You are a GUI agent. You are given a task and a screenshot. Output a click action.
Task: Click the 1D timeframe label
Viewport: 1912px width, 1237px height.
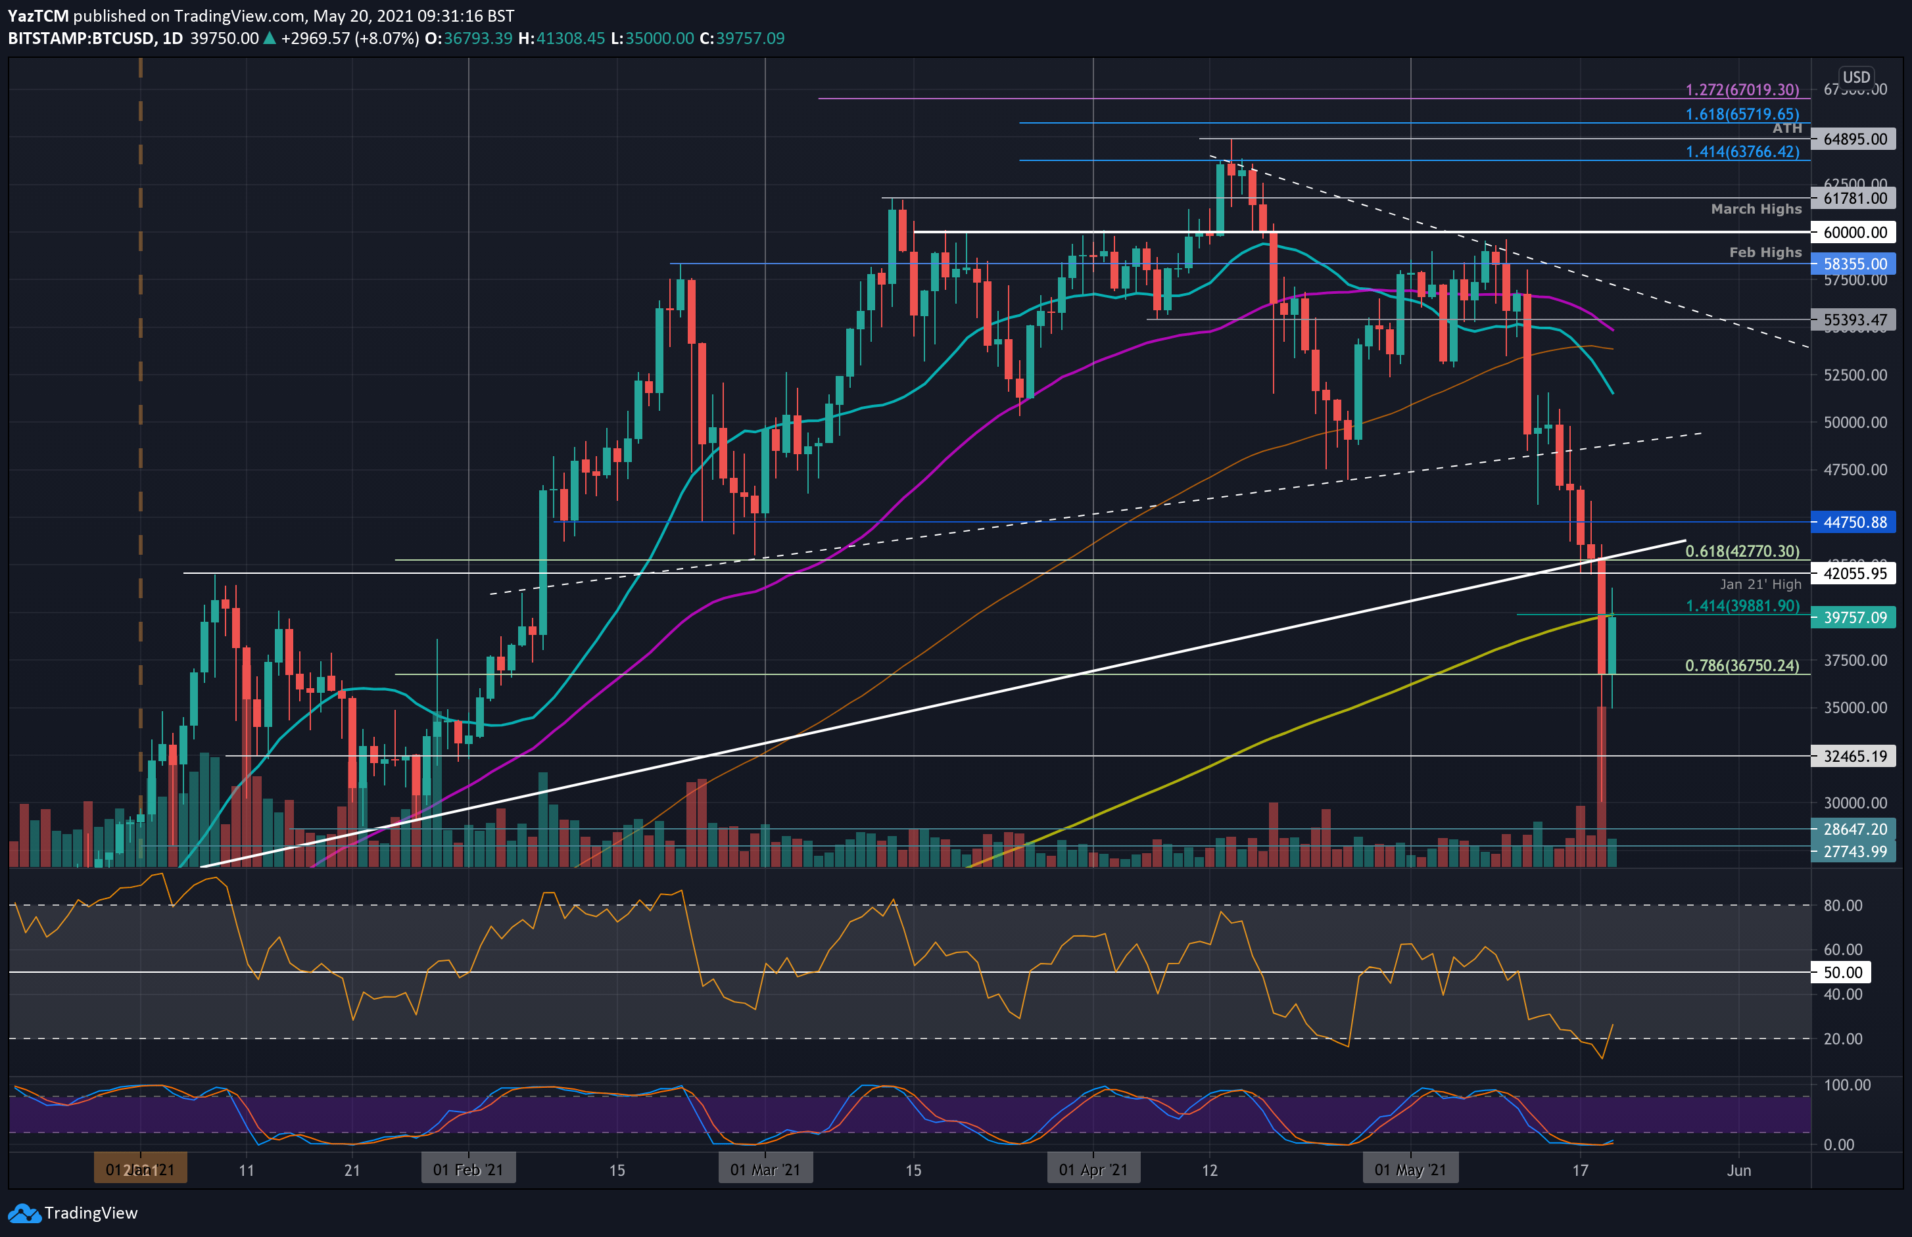172,39
